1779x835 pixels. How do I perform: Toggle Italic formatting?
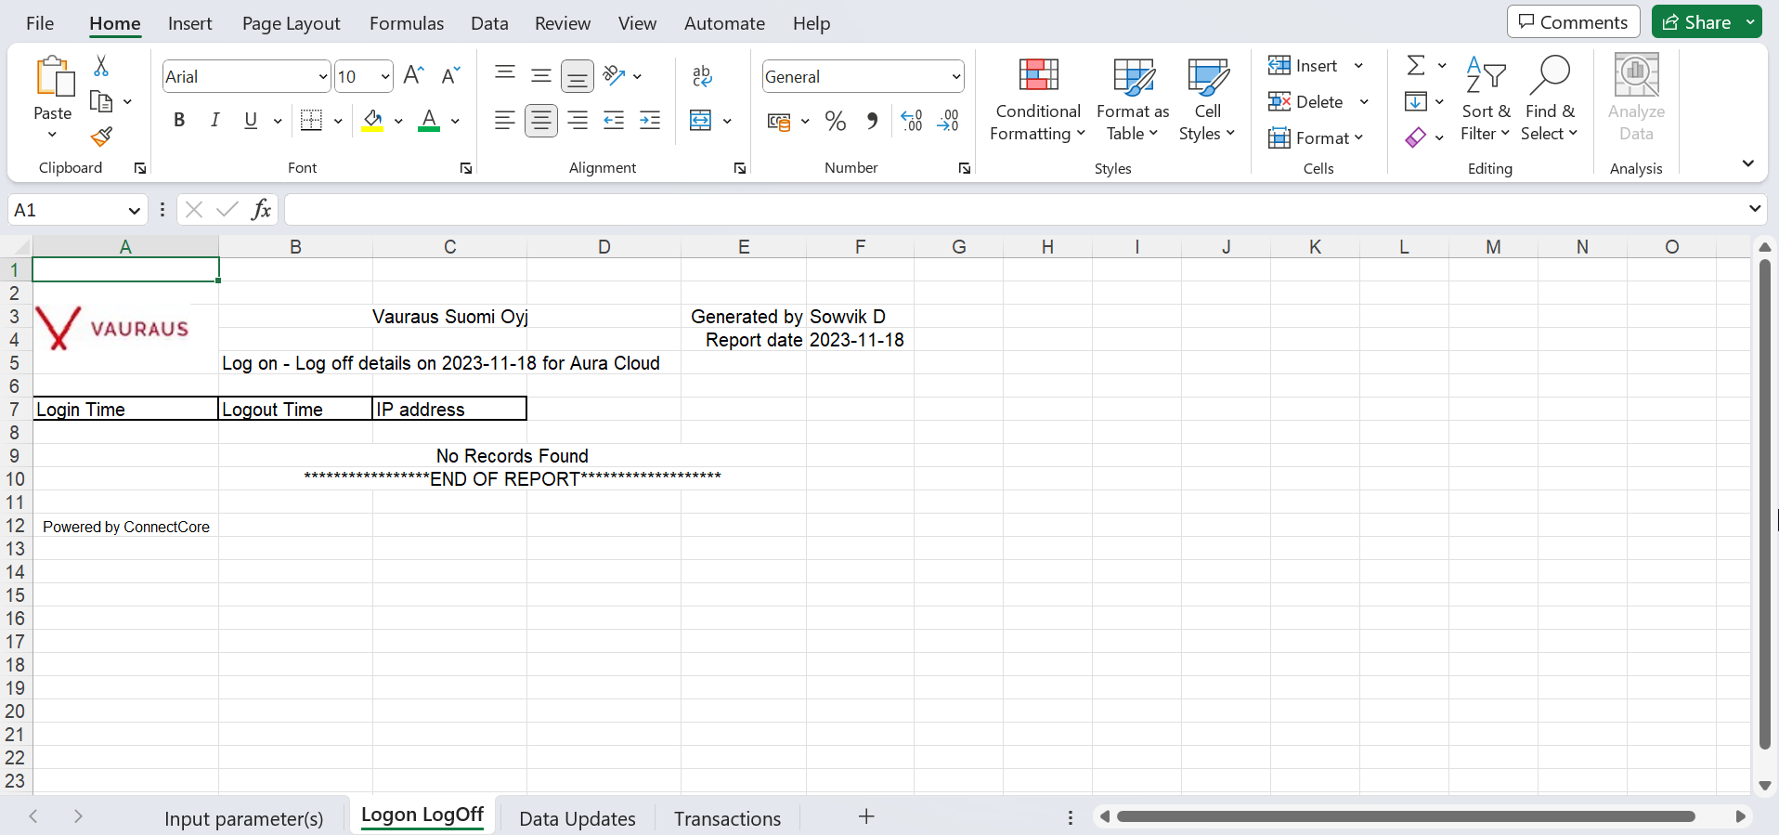tap(214, 121)
